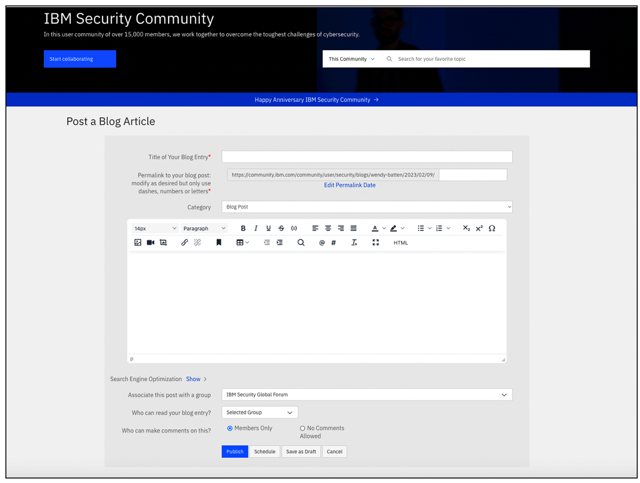640x483 pixels.
Task: Click Save as Draft
Action: [301, 452]
